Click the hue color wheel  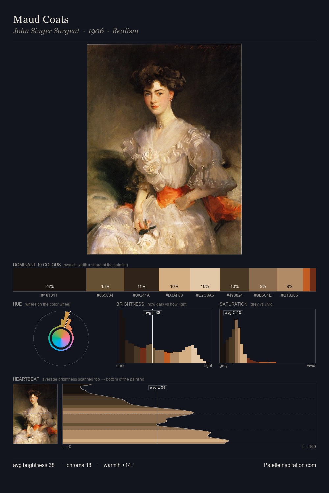pos(61,338)
